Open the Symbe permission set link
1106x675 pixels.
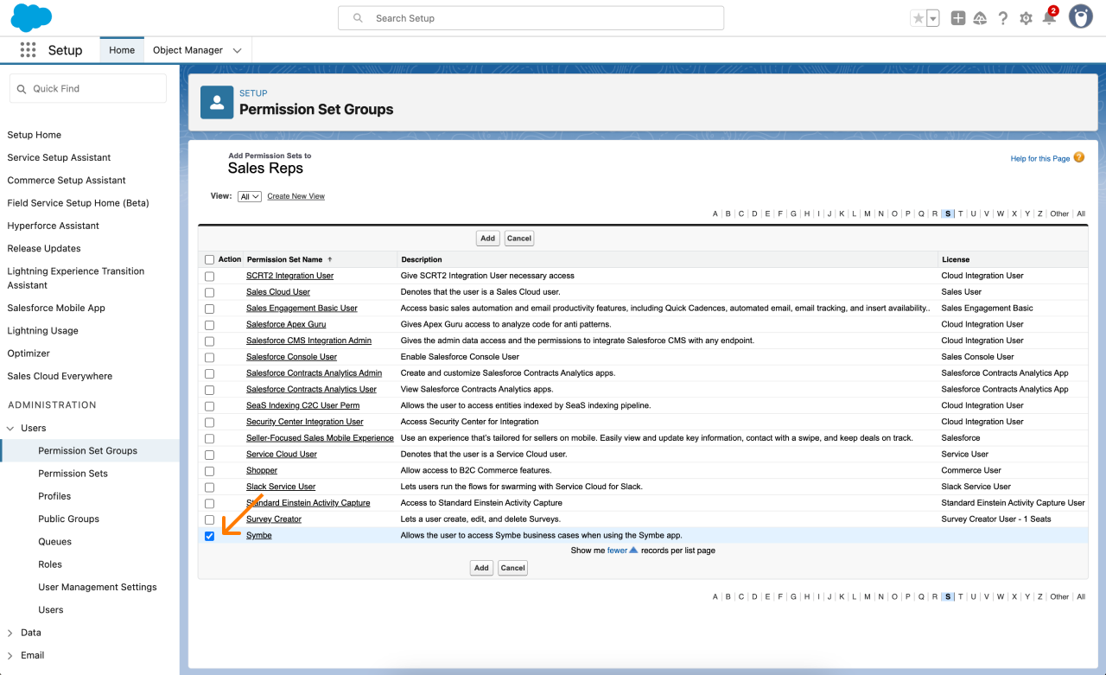pyautogui.click(x=259, y=536)
